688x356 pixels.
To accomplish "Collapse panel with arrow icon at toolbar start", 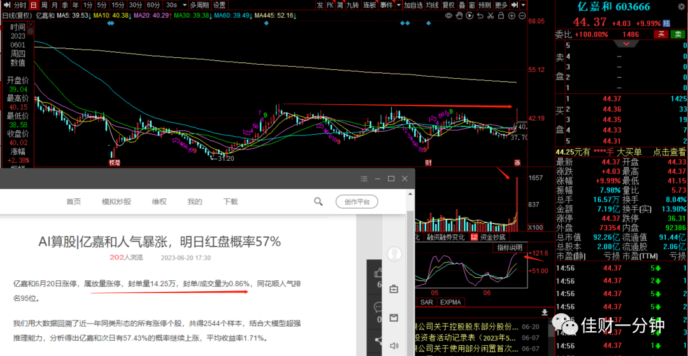I will (x=6, y=5).
